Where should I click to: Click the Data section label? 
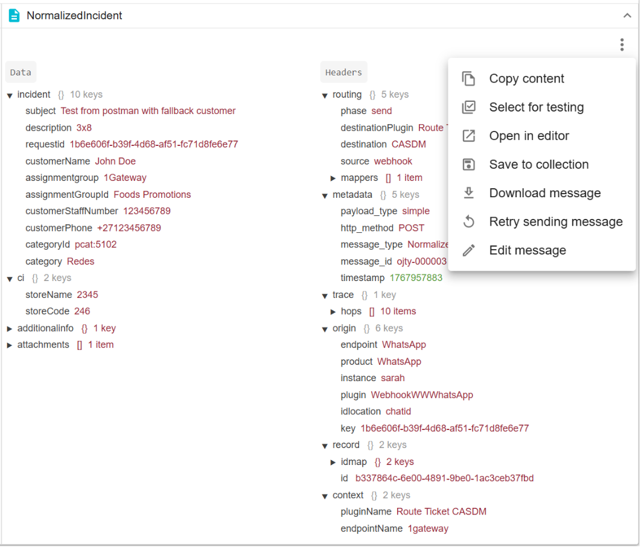pyautogui.click(x=21, y=72)
